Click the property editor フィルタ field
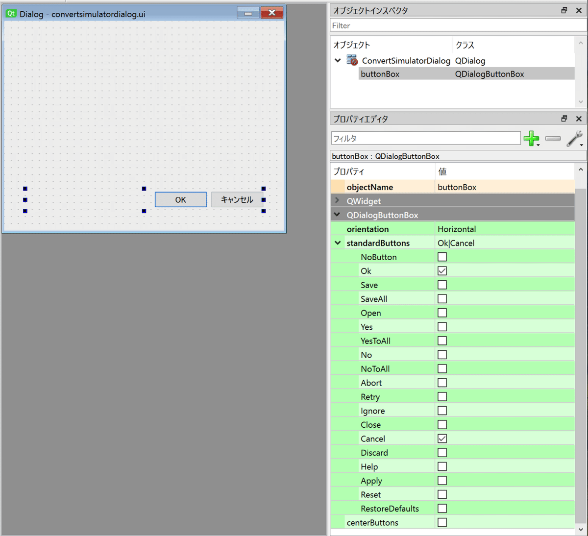This screenshot has height=536, width=588. (x=426, y=138)
